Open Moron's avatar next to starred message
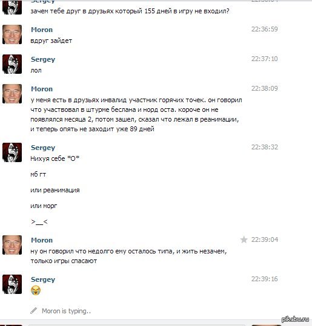This screenshot has width=312, height=326. [x=12, y=245]
